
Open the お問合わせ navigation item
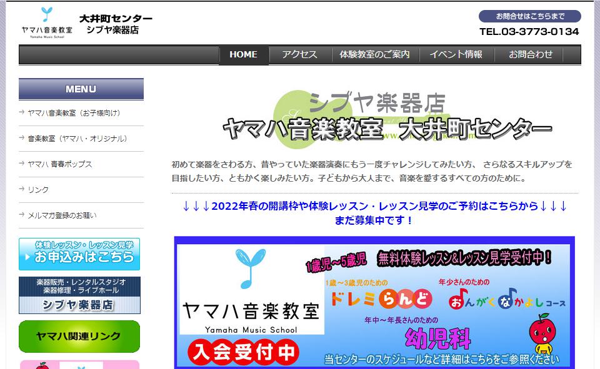coord(531,54)
